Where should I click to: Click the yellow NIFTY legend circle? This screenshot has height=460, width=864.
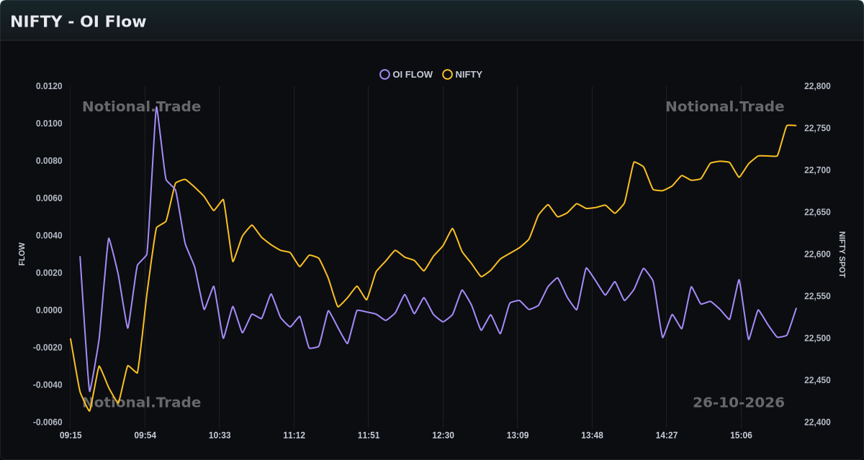point(447,74)
